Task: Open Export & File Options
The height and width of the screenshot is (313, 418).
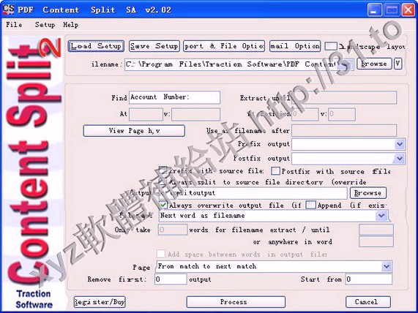Action: (224, 46)
